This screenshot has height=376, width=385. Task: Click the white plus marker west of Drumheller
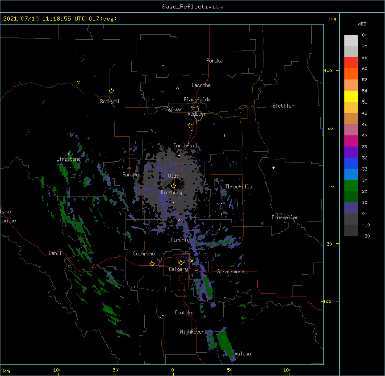tap(273, 167)
